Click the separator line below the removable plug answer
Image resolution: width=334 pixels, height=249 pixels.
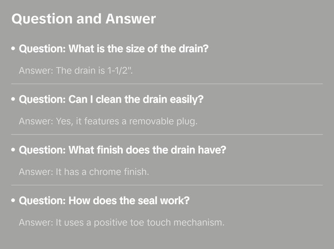(167, 134)
